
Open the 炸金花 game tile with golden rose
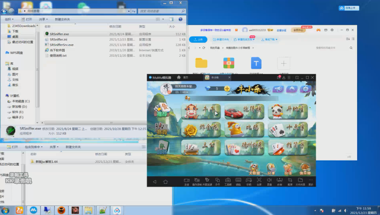click(x=201, y=129)
